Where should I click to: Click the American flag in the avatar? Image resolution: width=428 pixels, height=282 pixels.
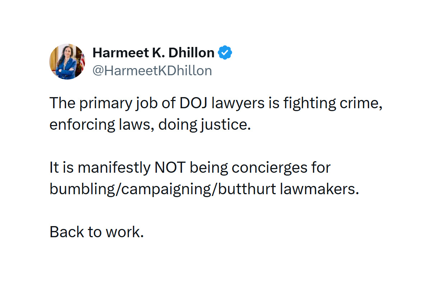(82, 60)
